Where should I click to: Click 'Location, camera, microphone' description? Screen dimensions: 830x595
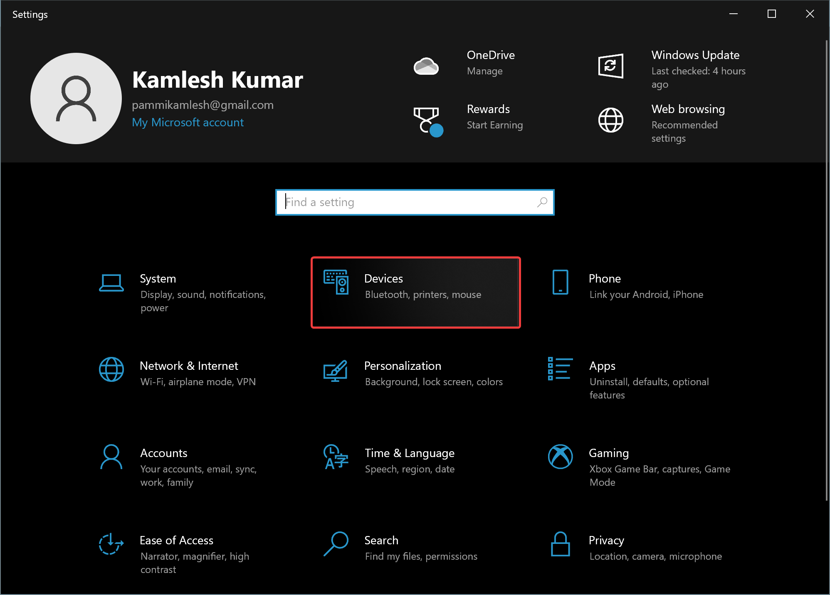click(x=655, y=556)
